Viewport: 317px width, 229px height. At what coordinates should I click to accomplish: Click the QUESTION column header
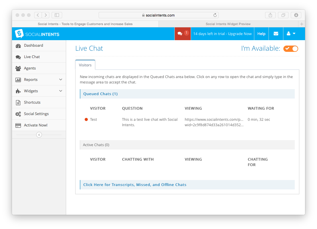[x=132, y=109]
